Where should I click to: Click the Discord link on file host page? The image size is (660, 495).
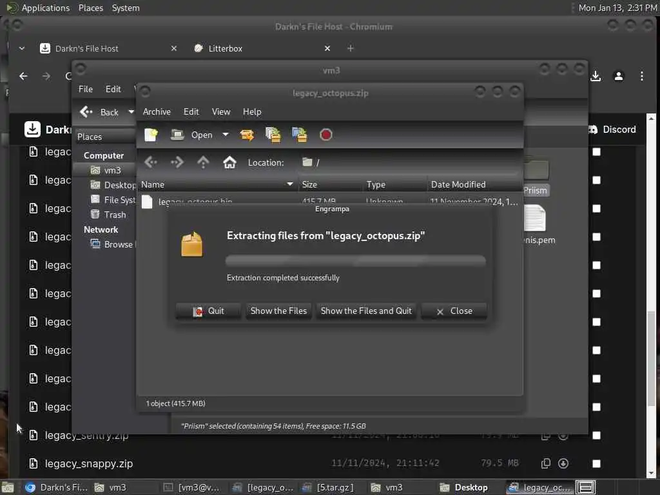[613, 129]
